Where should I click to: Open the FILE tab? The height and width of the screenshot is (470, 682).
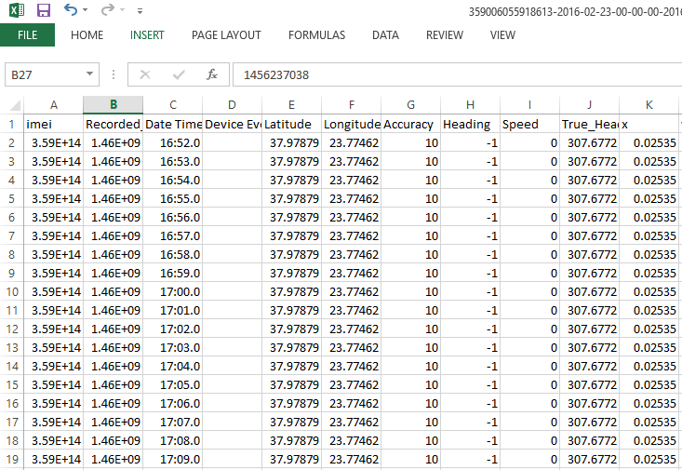(27, 34)
